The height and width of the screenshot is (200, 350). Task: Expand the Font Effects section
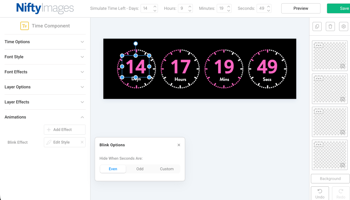[45, 72]
